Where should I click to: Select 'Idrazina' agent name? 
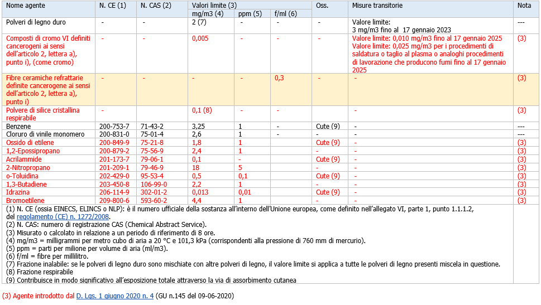[18, 192]
